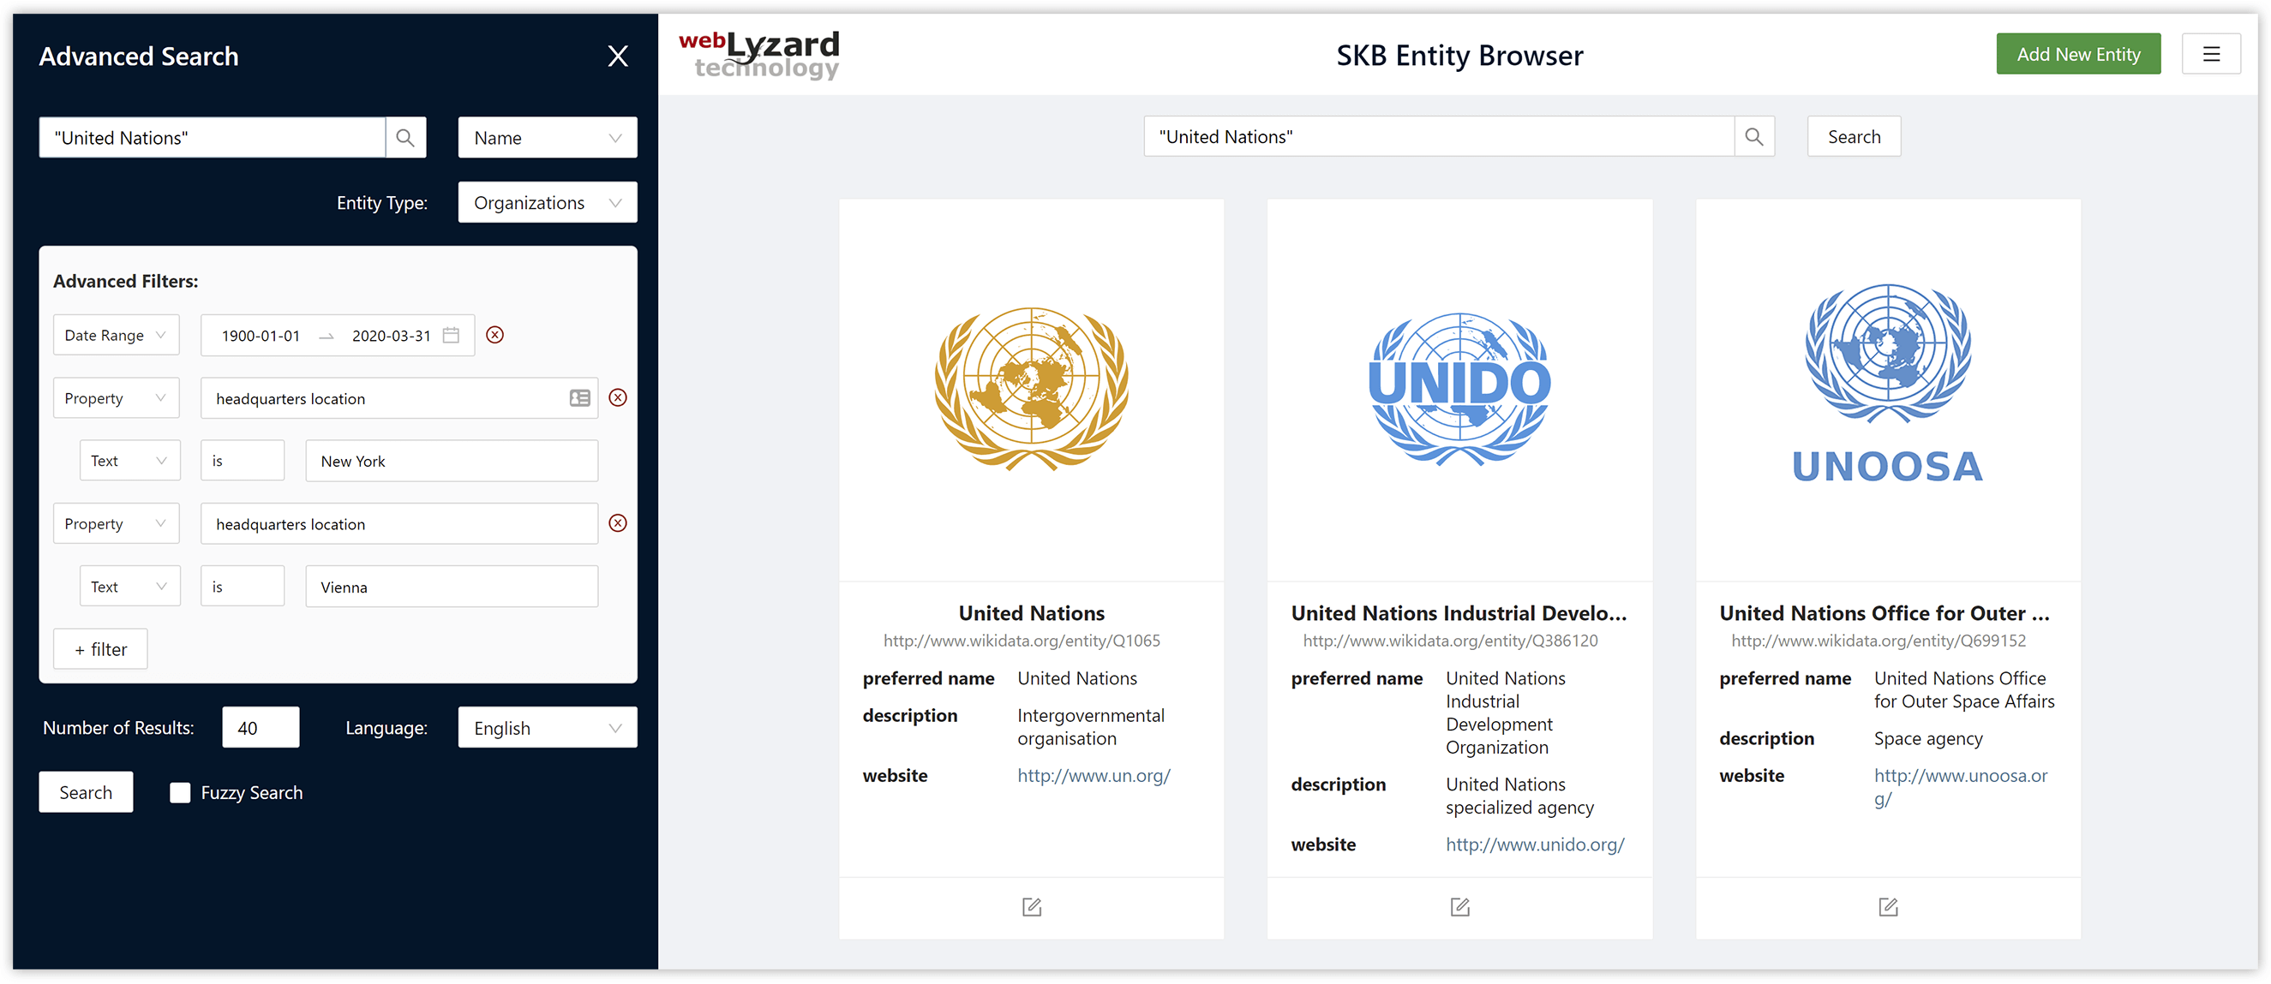This screenshot has height=984, width=2271.
Task: Click the end date 2020-03-31
Action: (391, 336)
